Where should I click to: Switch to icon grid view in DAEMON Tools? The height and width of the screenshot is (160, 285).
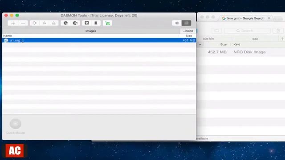pos(177,23)
